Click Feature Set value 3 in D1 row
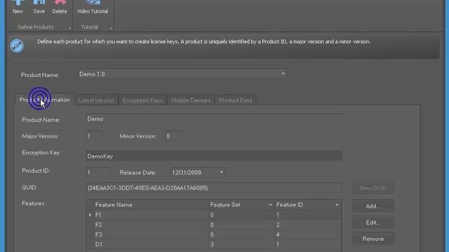Viewport: 449px width, 252px height. (212, 244)
